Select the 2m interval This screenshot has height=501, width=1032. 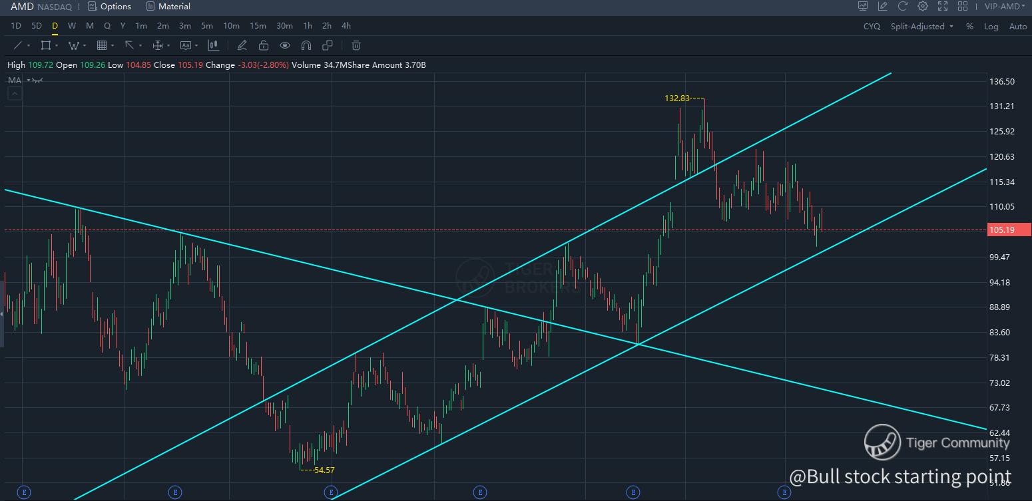[x=163, y=26]
